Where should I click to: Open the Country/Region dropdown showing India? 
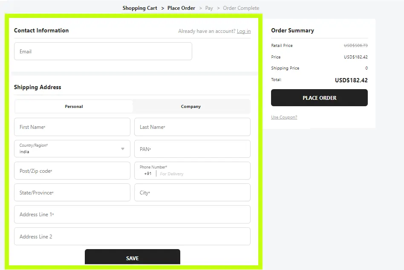(72, 148)
